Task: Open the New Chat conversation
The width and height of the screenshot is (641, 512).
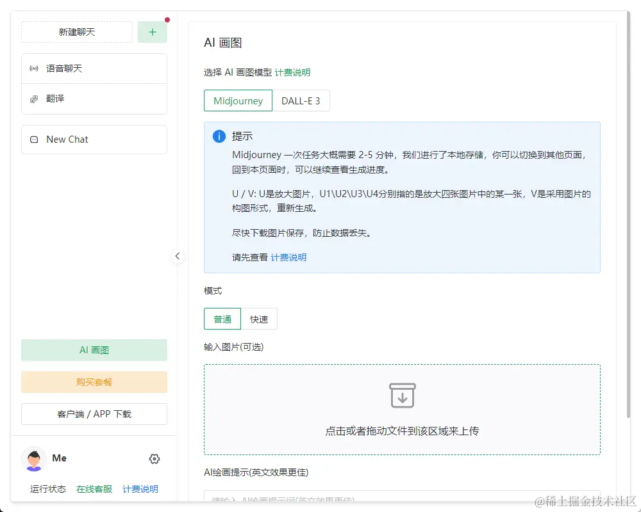Action: tap(94, 140)
